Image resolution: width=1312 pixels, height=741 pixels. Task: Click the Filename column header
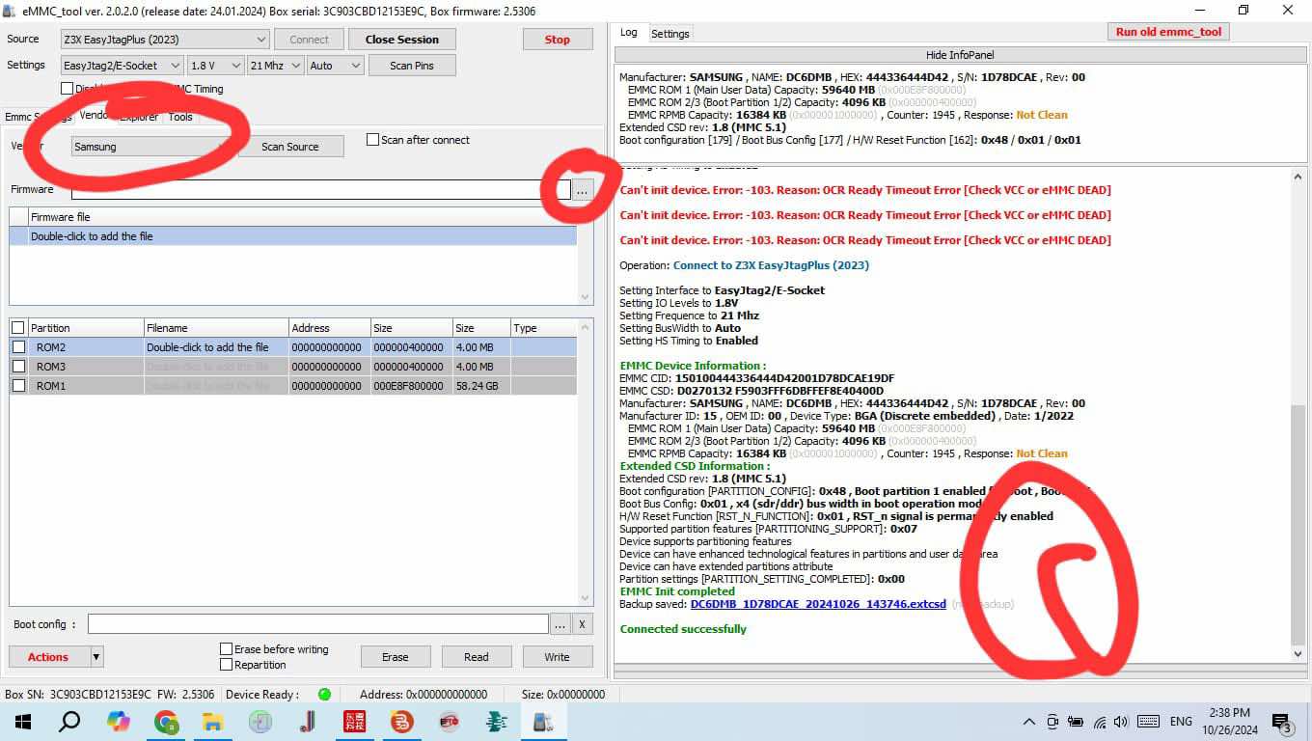pyautogui.click(x=216, y=328)
